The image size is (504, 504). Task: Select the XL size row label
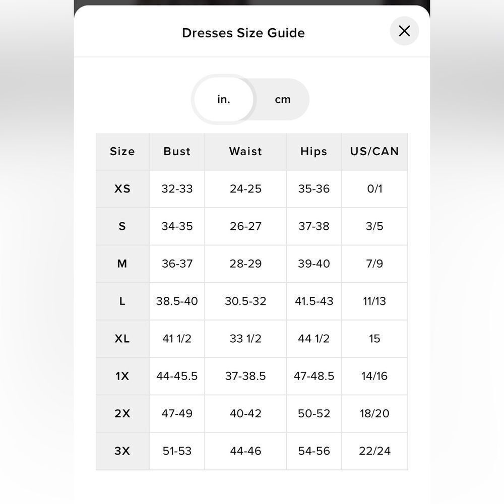[122, 339]
